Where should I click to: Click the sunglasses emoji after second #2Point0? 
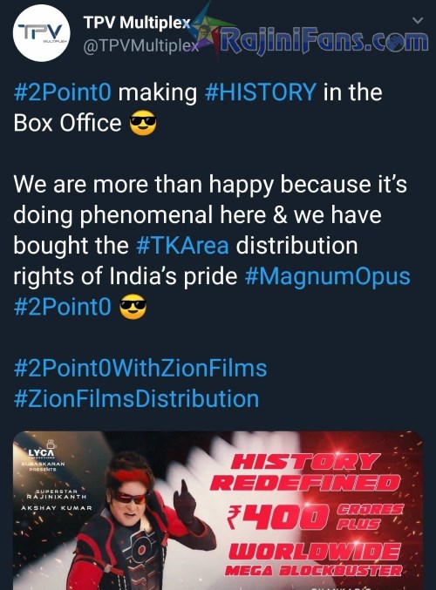pos(133,307)
